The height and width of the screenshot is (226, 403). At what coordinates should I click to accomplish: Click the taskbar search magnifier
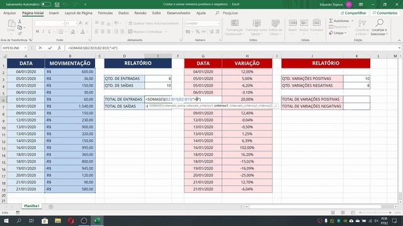click(x=19, y=220)
